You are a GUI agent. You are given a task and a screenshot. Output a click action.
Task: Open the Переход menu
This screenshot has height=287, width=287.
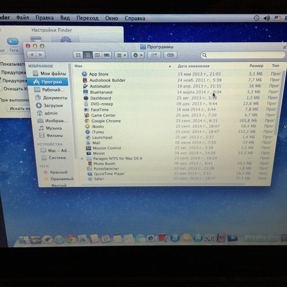[x=88, y=18]
